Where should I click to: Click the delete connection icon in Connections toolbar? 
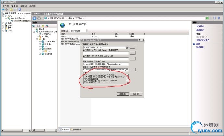[x=47, y=26]
